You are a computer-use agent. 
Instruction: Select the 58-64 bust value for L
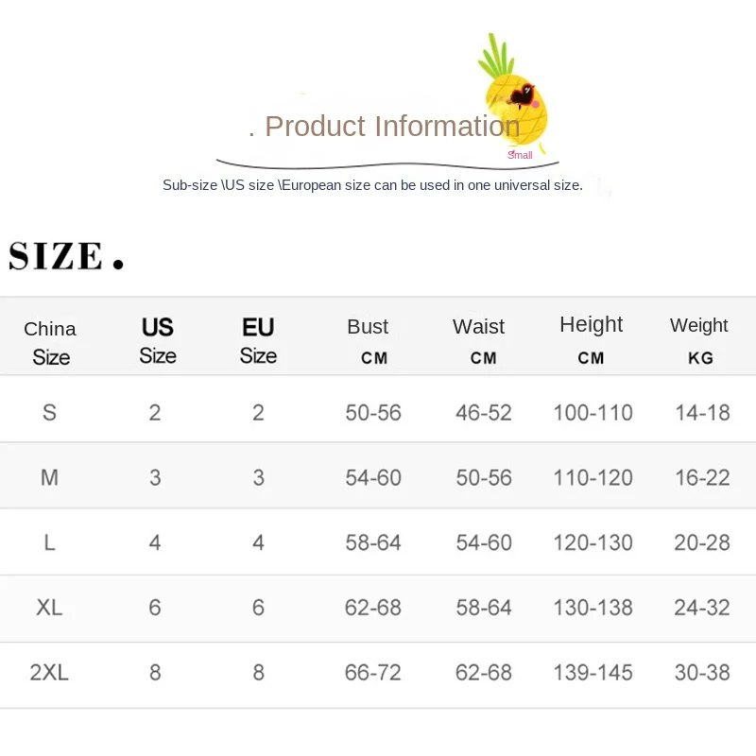(x=373, y=542)
